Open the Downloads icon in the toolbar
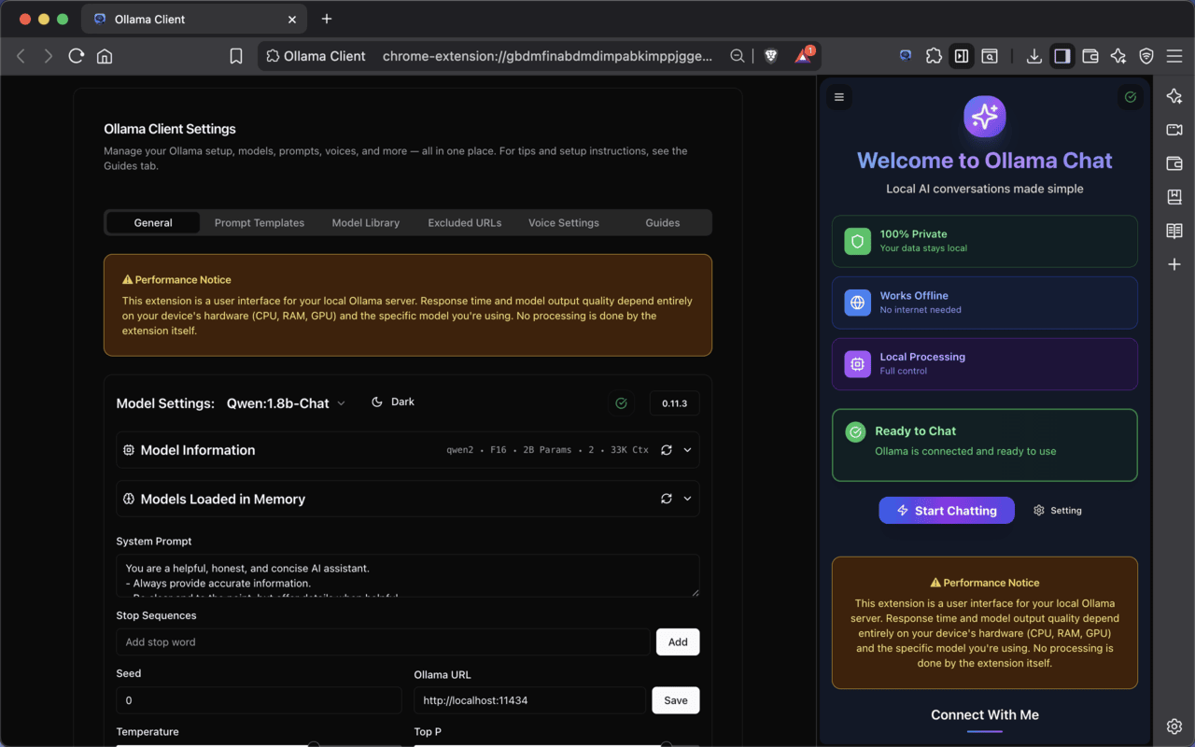The height and width of the screenshot is (747, 1195). point(1033,56)
